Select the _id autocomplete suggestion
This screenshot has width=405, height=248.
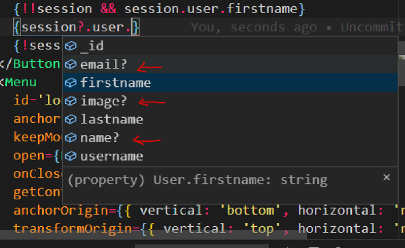click(230, 46)
